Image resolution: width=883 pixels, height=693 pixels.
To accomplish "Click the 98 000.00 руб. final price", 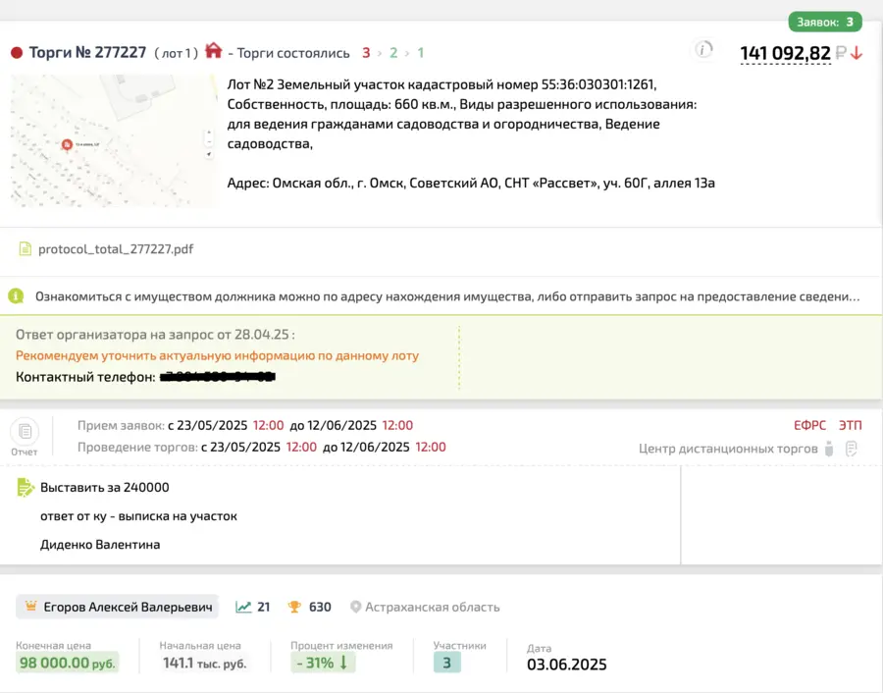I will [x=68, y=663].
